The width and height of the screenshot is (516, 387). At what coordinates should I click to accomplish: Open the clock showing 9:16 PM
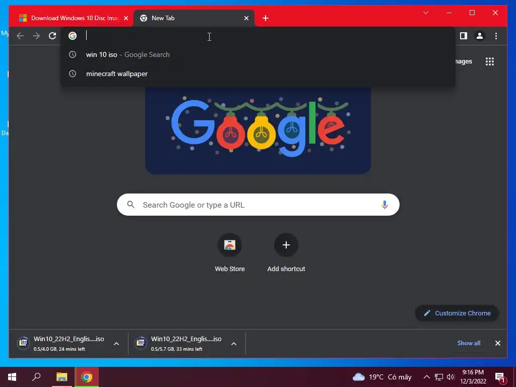coord(473,377)
